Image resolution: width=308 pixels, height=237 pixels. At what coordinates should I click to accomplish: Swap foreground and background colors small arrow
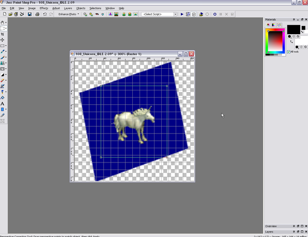point(302,32)
